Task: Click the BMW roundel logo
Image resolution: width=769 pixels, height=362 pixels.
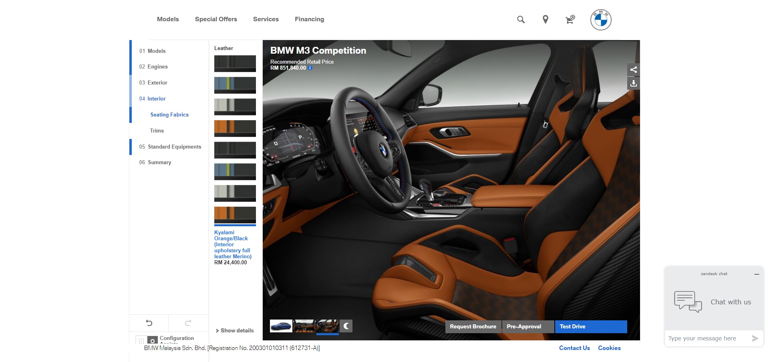Action: click(600, 20)
